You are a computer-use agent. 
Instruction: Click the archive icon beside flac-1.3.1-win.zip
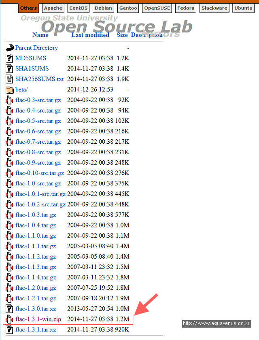(9, 319)
